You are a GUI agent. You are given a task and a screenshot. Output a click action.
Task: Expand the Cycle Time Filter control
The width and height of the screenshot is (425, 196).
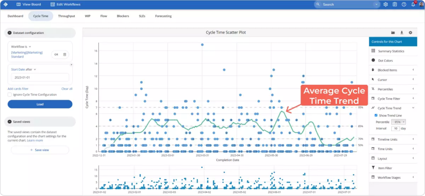pyautogui.click(x=393, y=98)
